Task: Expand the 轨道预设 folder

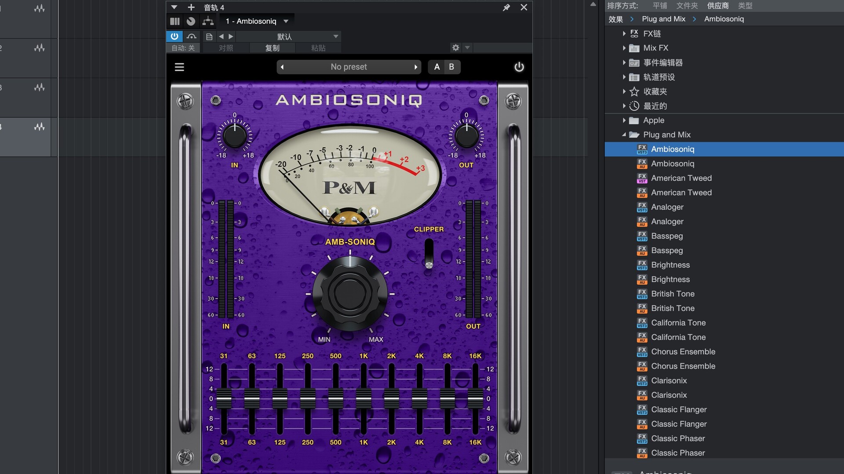Action: click(x=624, y=77)
